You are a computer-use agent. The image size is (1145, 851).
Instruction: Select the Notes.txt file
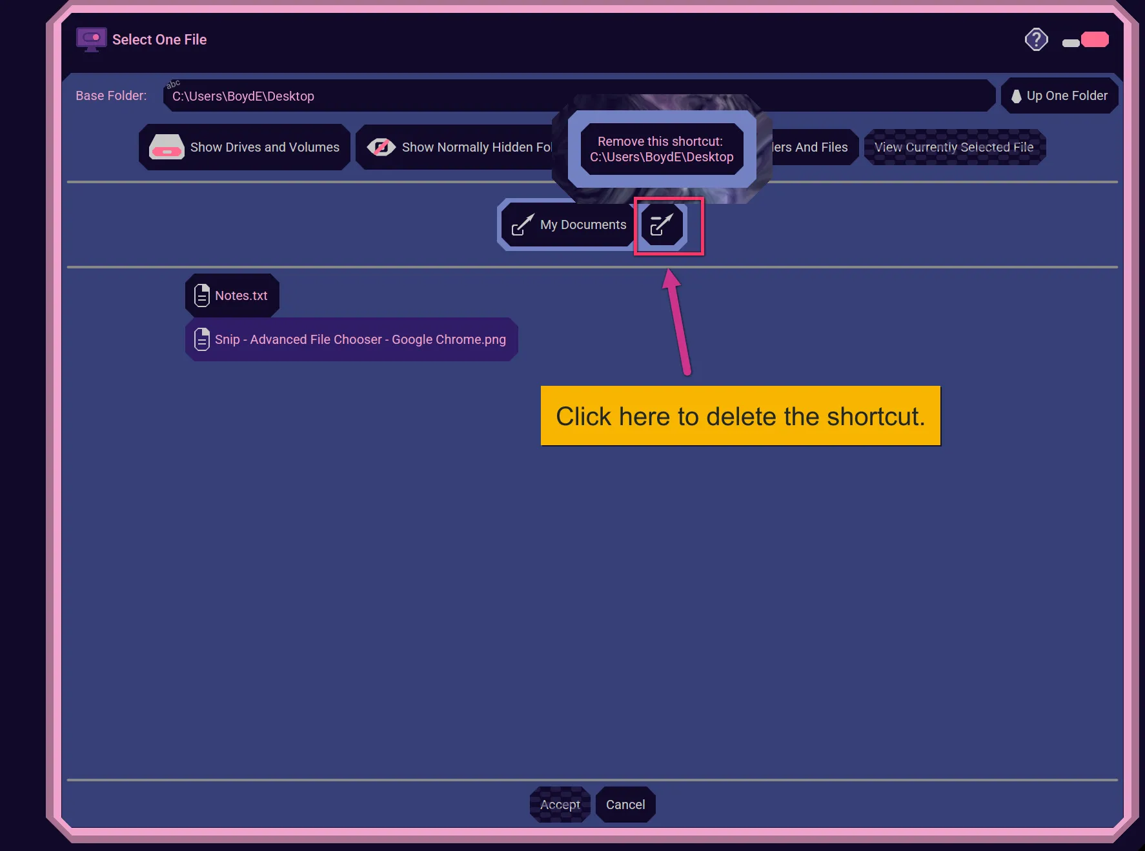[x=232, y=295]
